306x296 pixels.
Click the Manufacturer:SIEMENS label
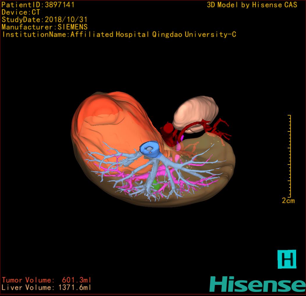pyautogui.click(x=45, y=27)
